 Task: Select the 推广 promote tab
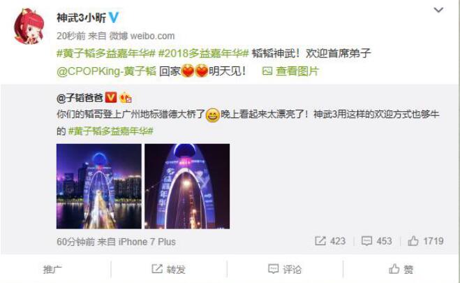52,269
